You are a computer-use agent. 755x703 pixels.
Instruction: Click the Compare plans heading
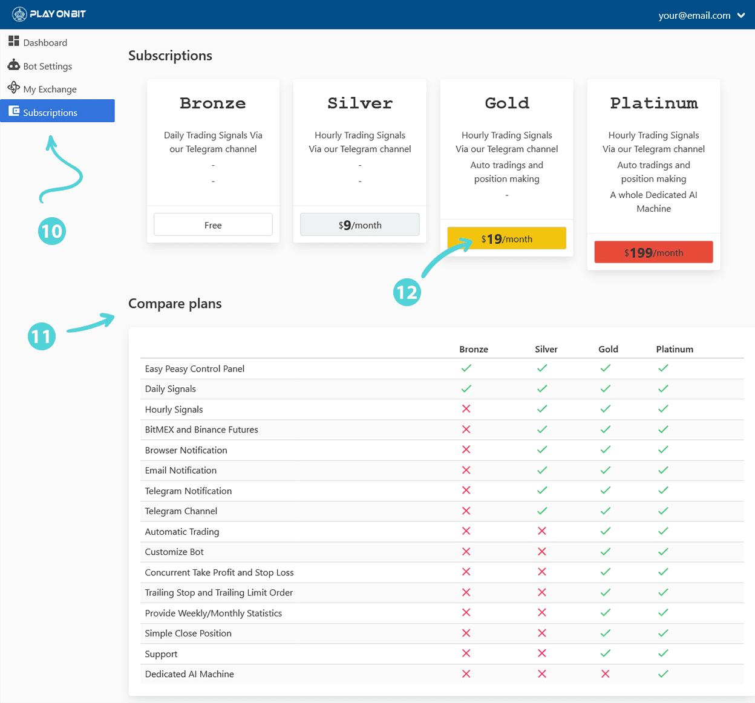tap(175, 304)
